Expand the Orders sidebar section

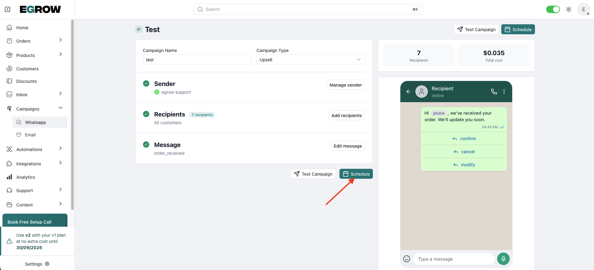(x=61, y=40)
